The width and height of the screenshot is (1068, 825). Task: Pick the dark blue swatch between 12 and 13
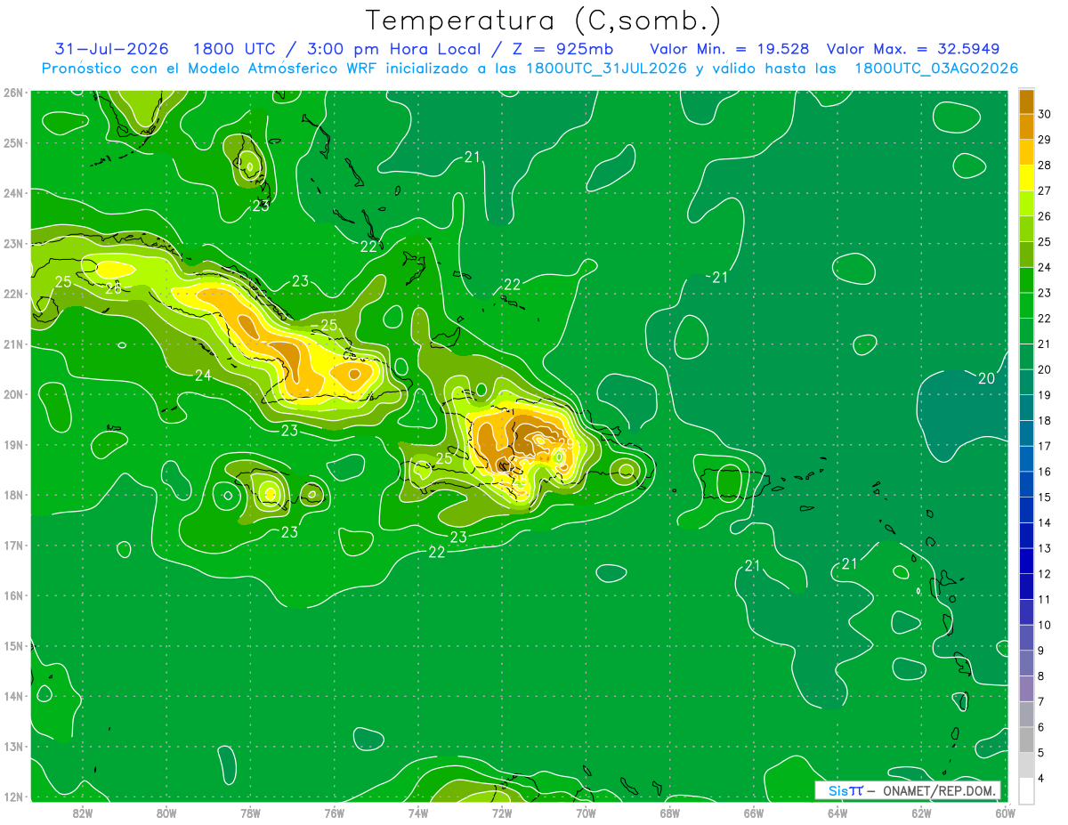point(1026,562)
